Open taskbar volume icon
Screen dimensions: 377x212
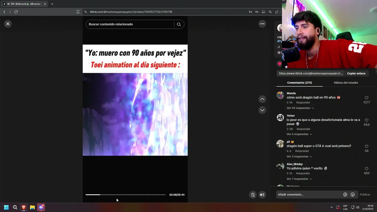(x=358, y=207)
